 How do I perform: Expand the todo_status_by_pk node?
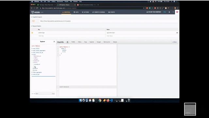[x=32, y=52]
